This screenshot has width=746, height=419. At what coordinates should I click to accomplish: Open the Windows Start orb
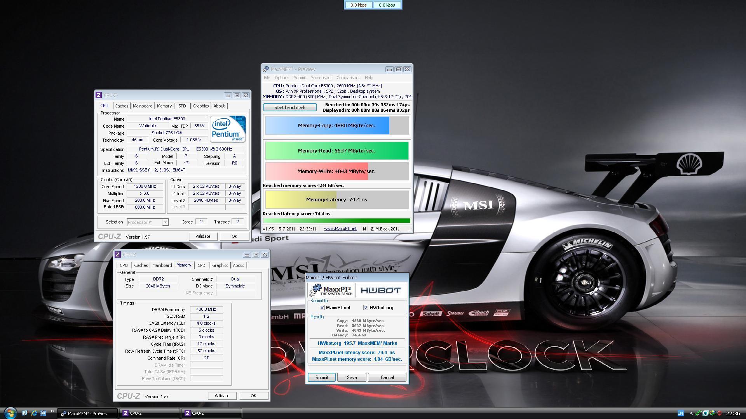point(10,413)
